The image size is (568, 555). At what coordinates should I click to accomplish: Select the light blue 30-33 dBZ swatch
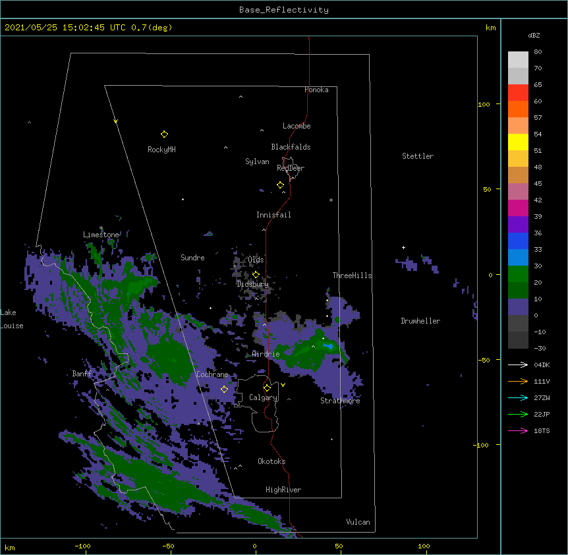tap(518, 258)
